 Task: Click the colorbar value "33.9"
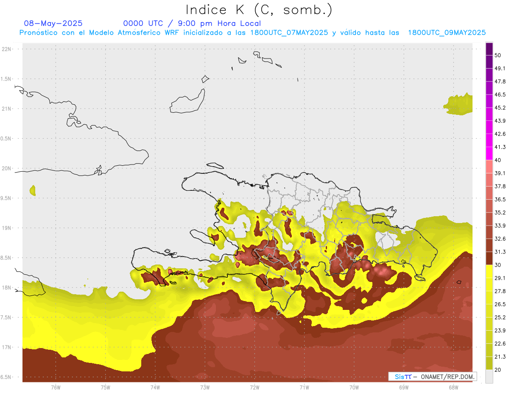click(x=500, y=226)
